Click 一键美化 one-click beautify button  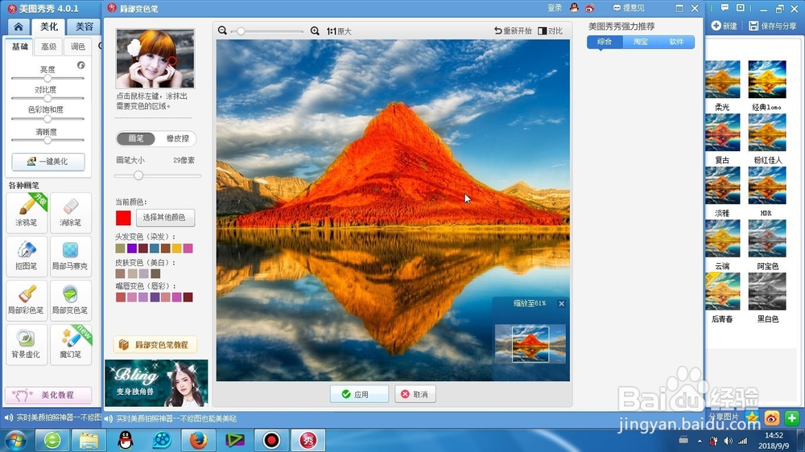click(x=48, y=161)
